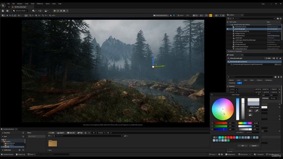Click the save color icon in Color Picker
The image size is (283, 159).
pos(250,115)
